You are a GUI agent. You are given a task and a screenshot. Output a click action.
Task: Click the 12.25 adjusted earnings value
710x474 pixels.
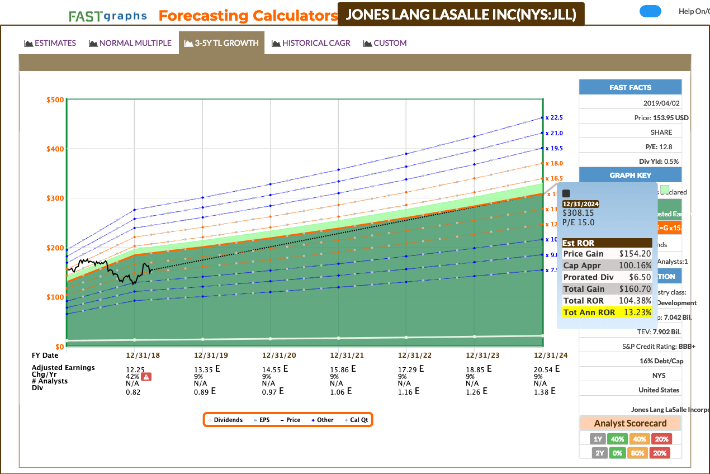coord(135,369)
